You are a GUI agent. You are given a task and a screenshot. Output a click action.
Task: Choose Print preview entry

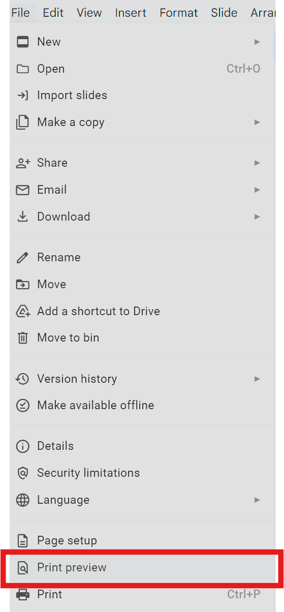click(142, 567)
